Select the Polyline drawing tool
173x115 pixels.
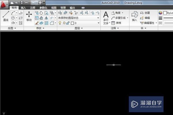point(21,13)
